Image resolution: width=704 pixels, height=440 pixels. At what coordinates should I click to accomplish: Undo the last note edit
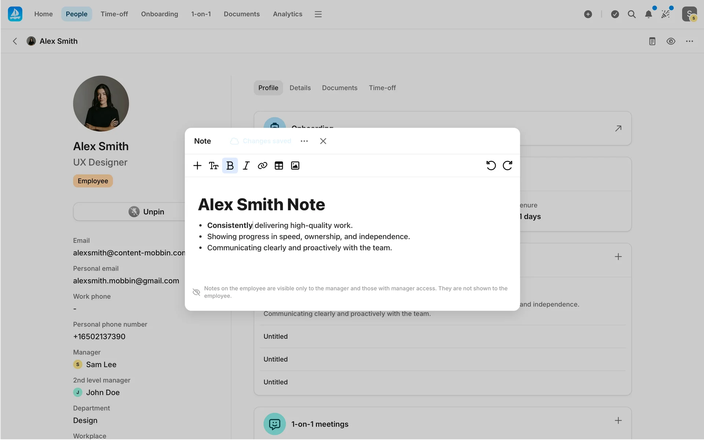click(x=491, y=166)
